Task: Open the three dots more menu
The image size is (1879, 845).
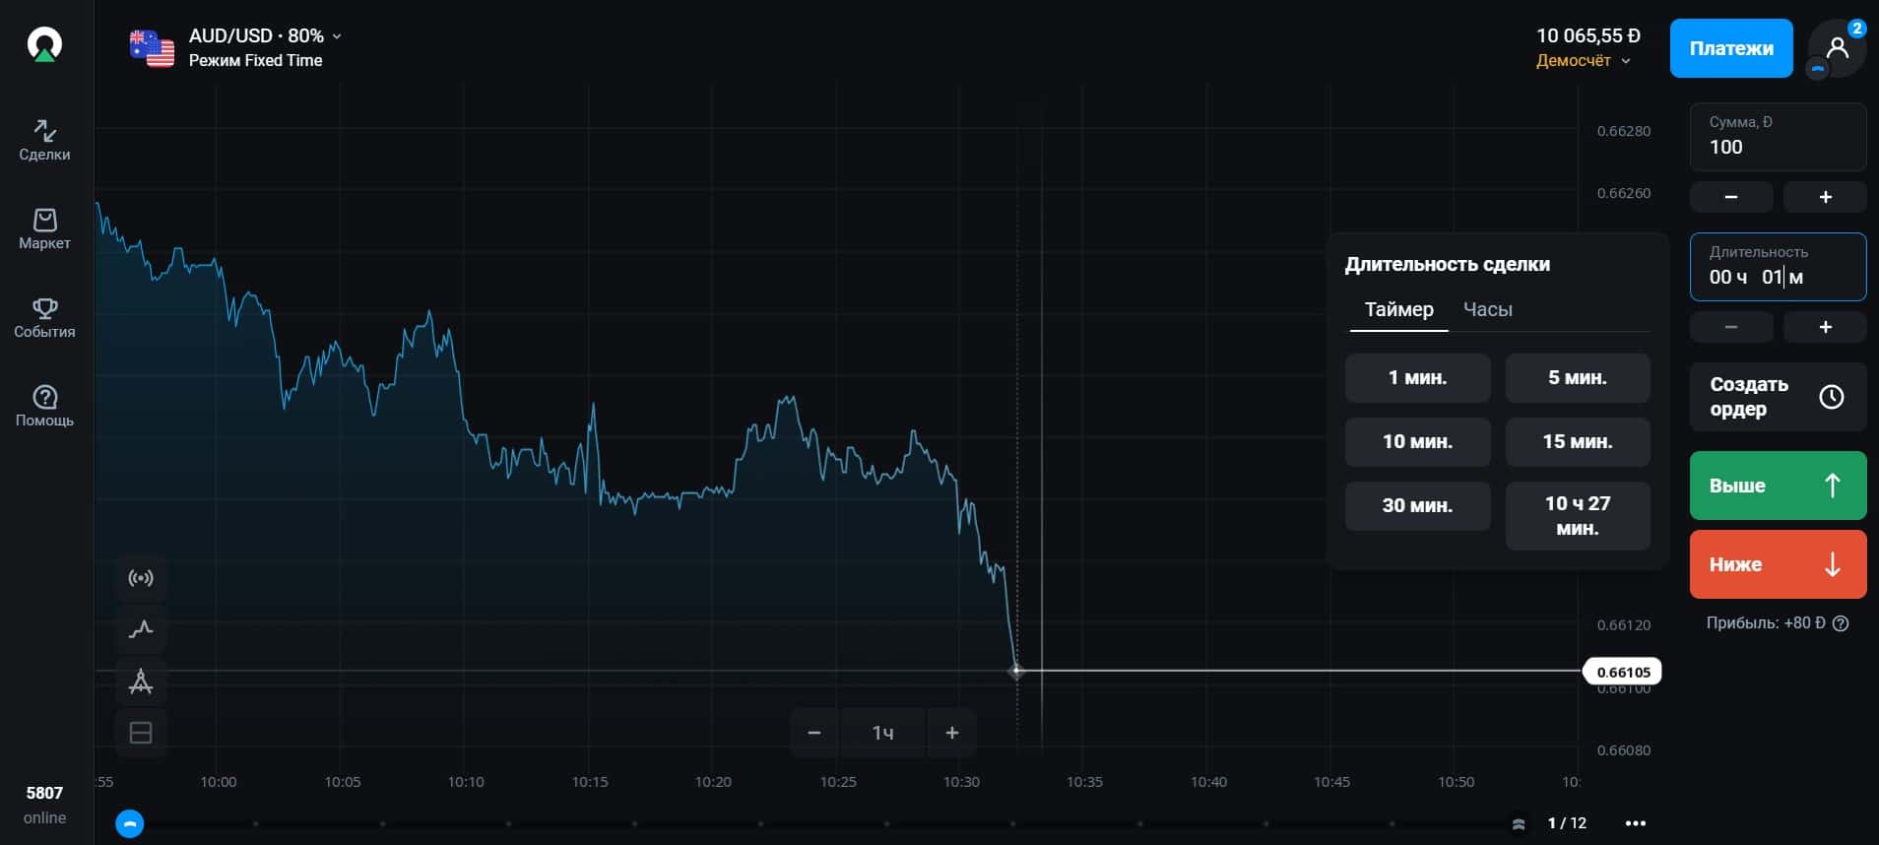Action: (1636, 823)
